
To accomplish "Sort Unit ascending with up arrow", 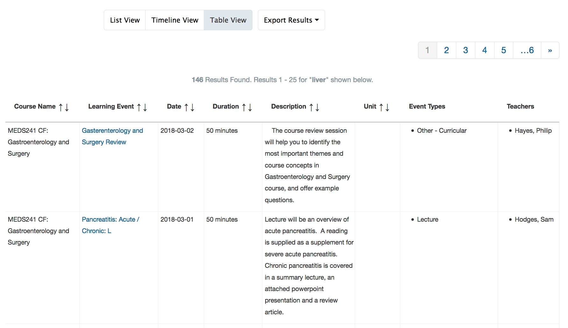I will [x=381, y=107].
